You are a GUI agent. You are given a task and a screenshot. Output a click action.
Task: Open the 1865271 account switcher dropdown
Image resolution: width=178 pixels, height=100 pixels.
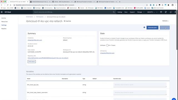click(x=152, y=12)
